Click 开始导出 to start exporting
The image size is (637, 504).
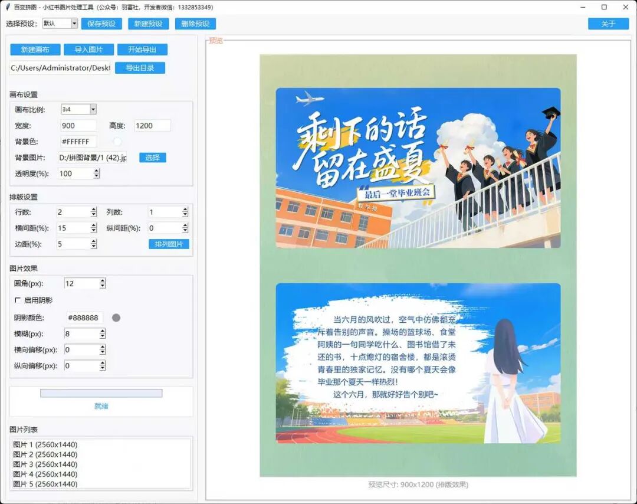[x=142, y=50]
